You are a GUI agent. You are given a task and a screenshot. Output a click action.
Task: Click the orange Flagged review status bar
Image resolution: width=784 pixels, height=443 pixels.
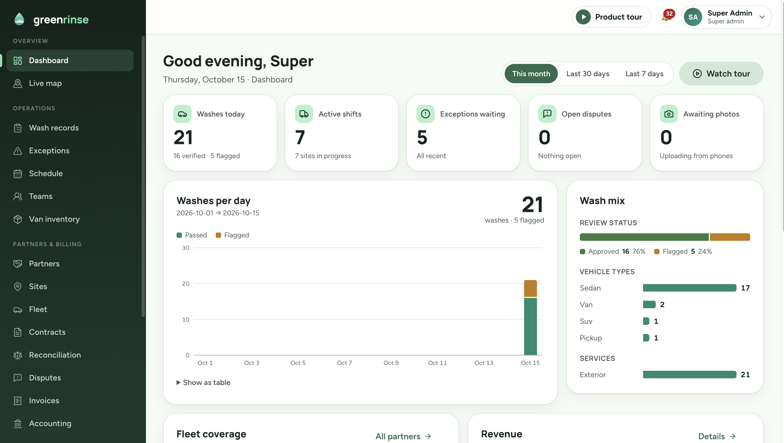coord(730,237)
